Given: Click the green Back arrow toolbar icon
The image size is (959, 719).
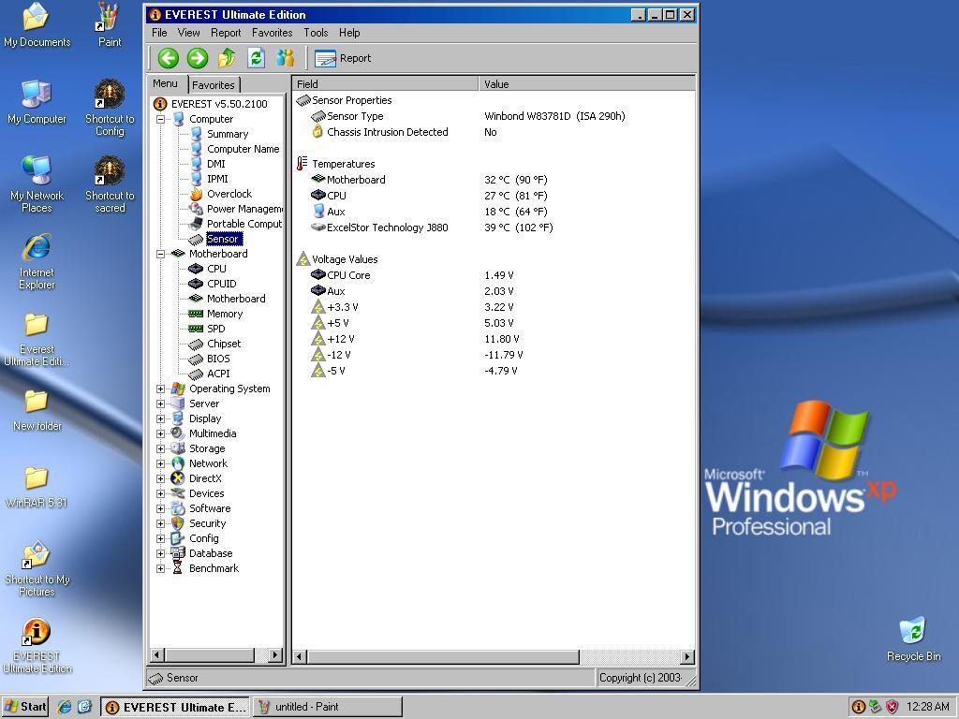Looking at the screenshot, I should tap(168, 58).
